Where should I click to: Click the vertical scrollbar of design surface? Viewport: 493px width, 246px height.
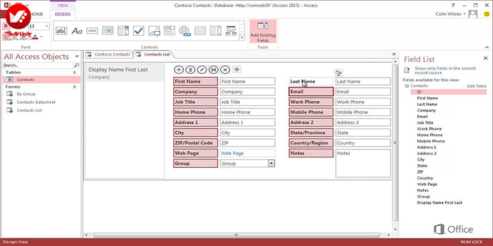[395, 141]
